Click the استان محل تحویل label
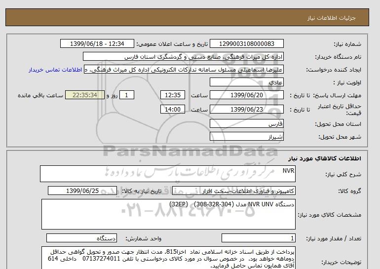 [338, 124]
